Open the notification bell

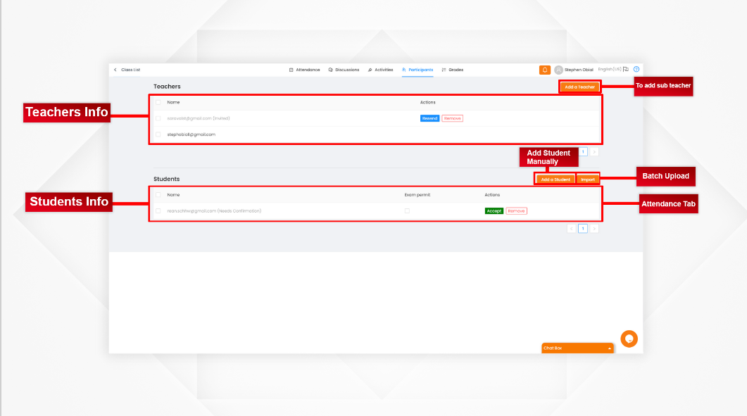pos(545,70)
